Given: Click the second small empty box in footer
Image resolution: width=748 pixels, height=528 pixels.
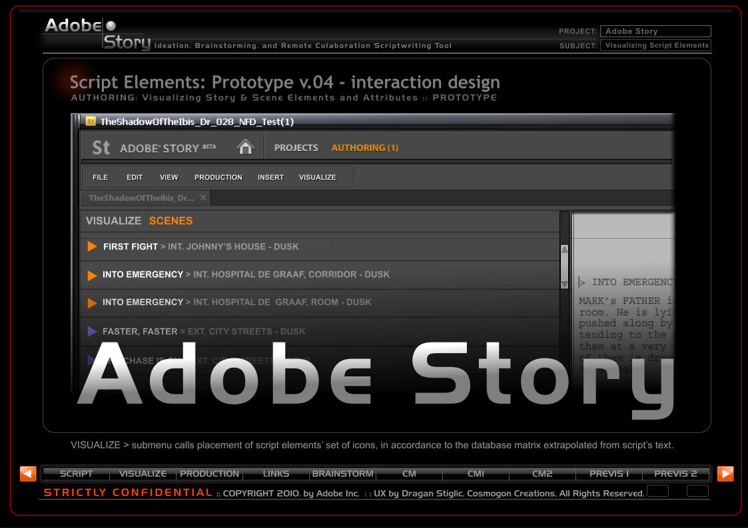Looking at the screenshot, I should click(697, 490).
